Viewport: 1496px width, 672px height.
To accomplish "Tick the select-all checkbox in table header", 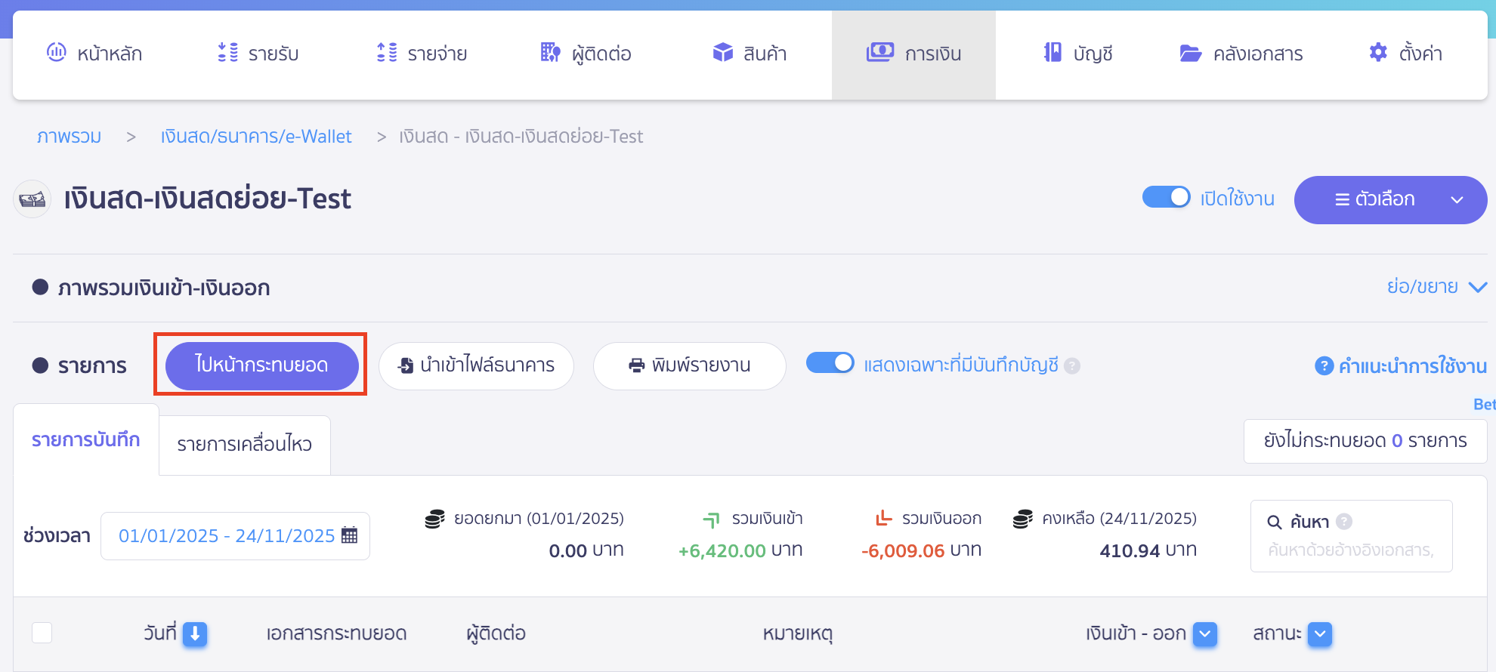I will tap(42, 633).
